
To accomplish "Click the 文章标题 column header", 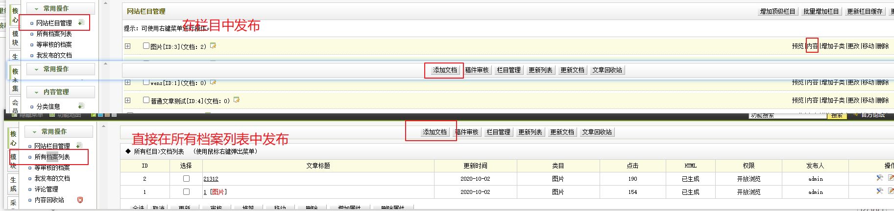I will click(318, 166).
